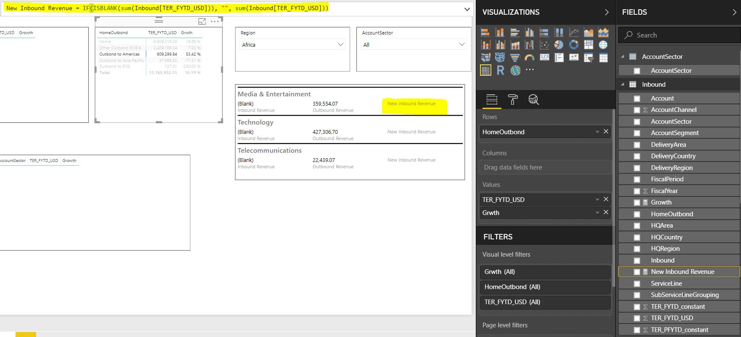Select the stacked bar chart visualization
The width and height of the screenshot is (741, 337).
485,32
